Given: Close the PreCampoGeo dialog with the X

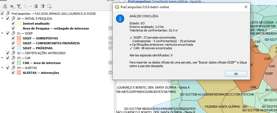Looking at the screenshot, I should click(x=246, y=7).
